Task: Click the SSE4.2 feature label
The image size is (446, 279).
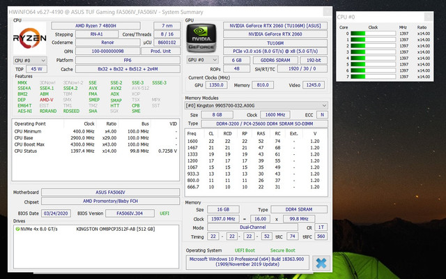Action: (70, 89)
